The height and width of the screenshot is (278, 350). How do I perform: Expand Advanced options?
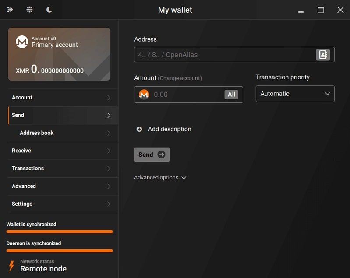pos(160,177)
